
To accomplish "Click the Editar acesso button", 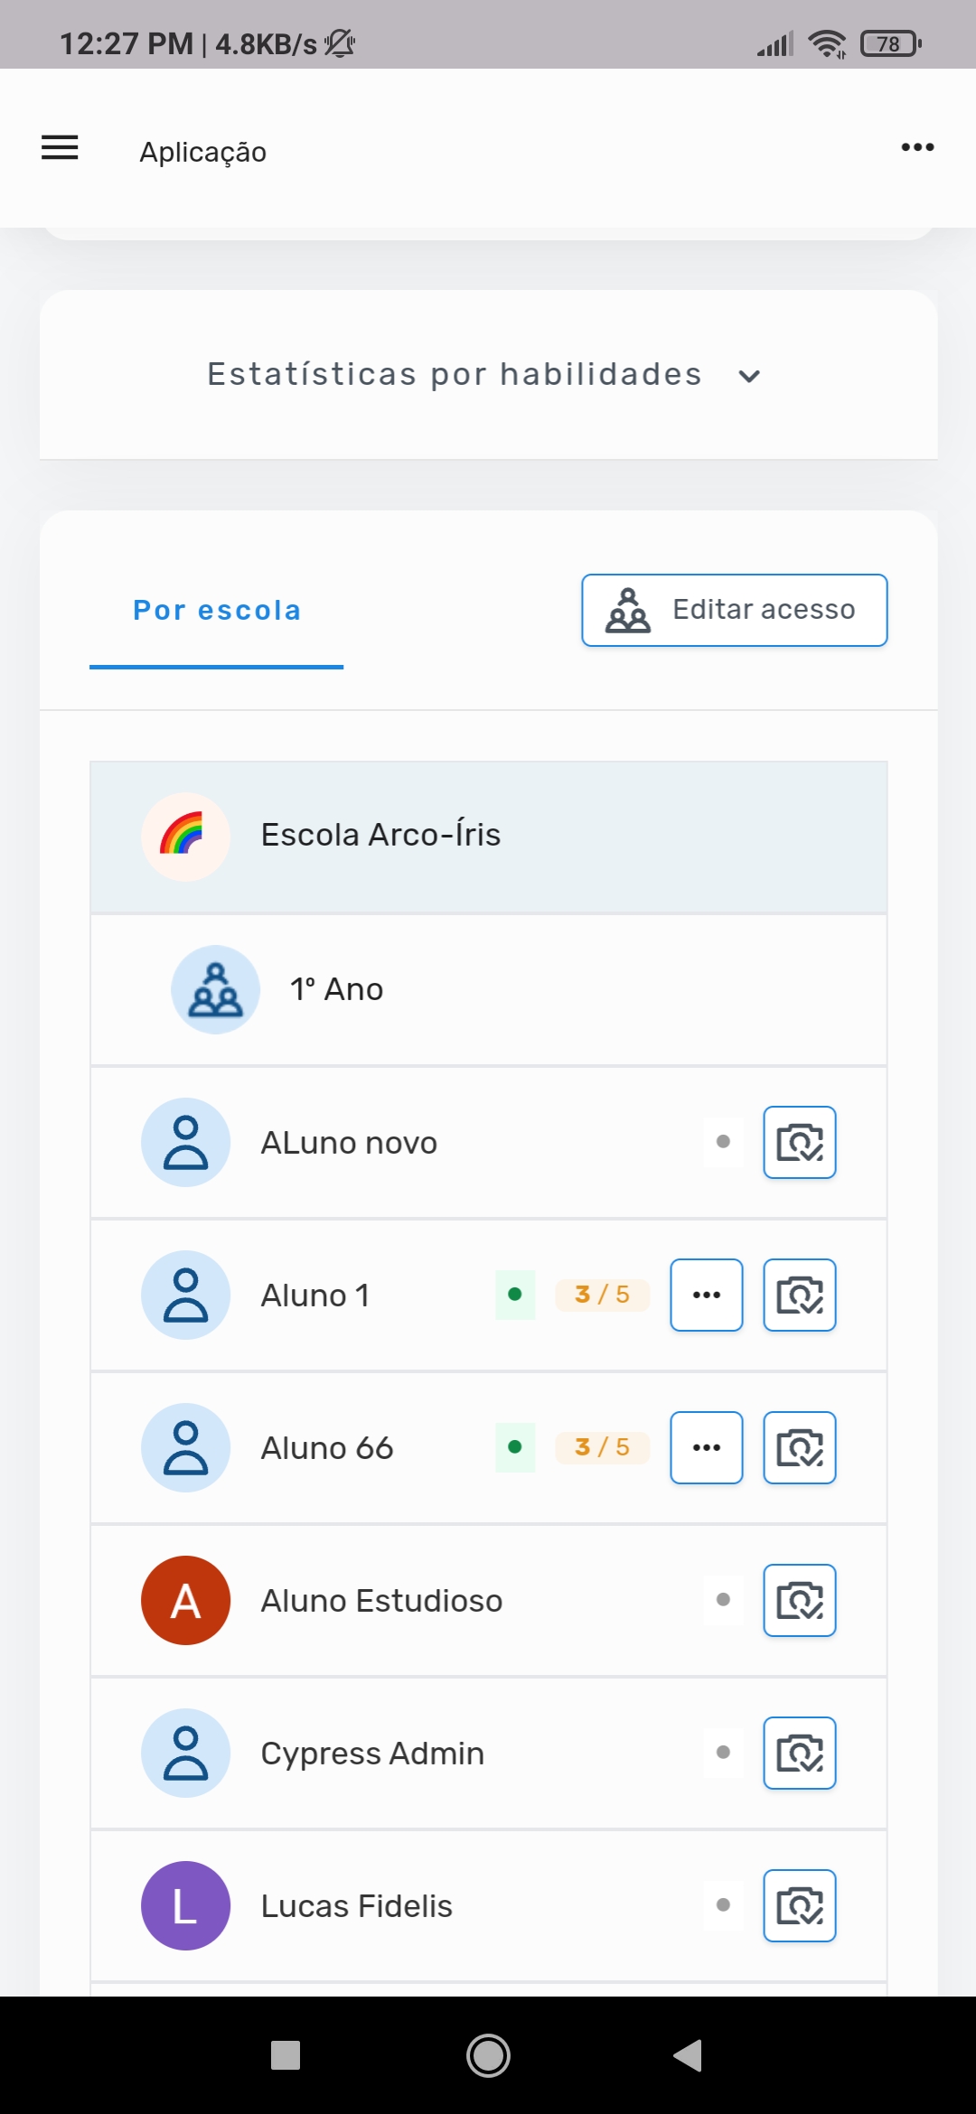I will click(735, 610).
